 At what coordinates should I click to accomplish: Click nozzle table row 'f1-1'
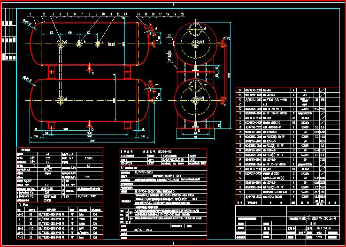60,237
